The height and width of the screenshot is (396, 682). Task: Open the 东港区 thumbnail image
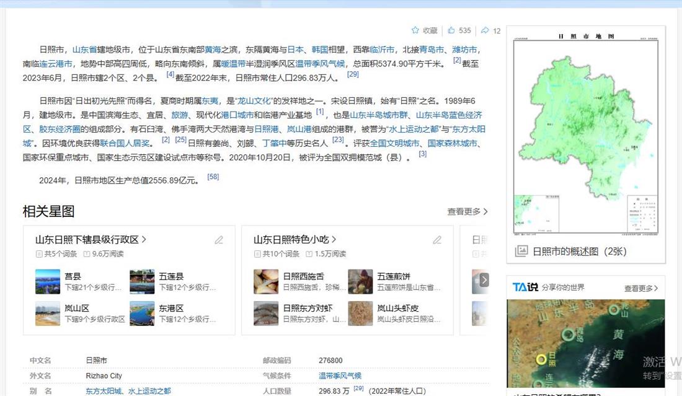tap(142, 314)
